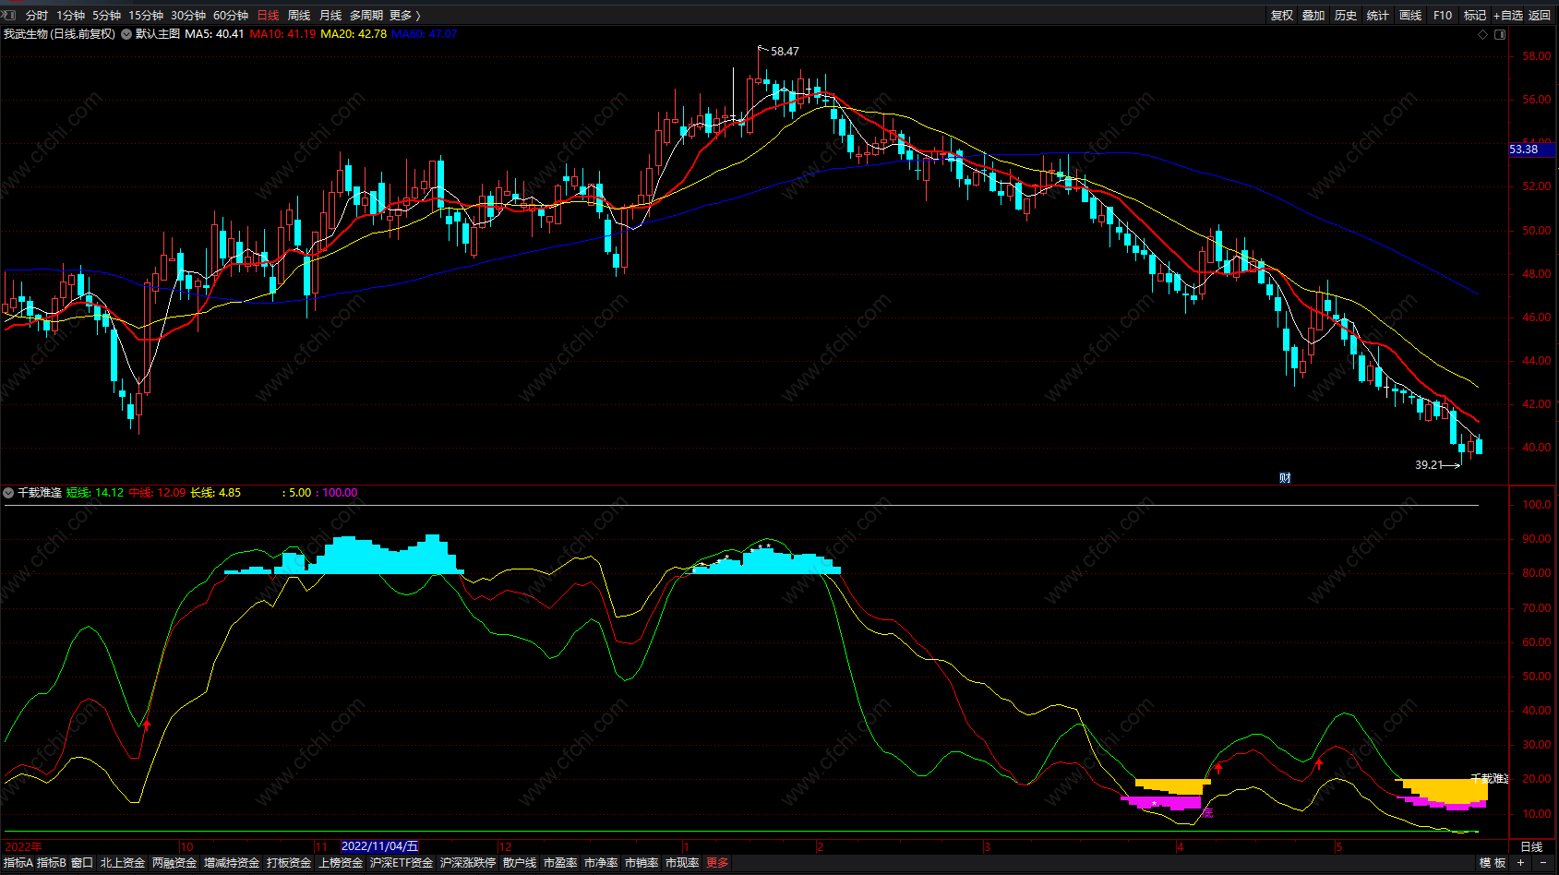Click the 58.47 high price marker

click(784, 52)
